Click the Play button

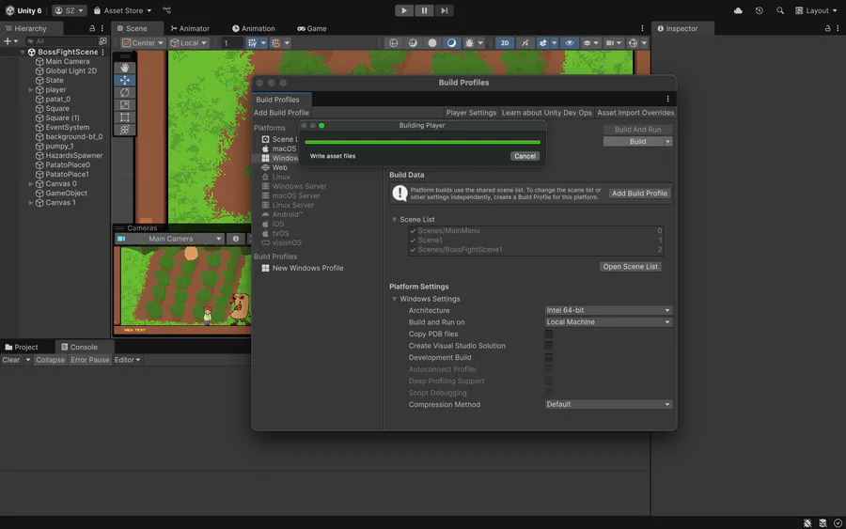click(404, 10)
